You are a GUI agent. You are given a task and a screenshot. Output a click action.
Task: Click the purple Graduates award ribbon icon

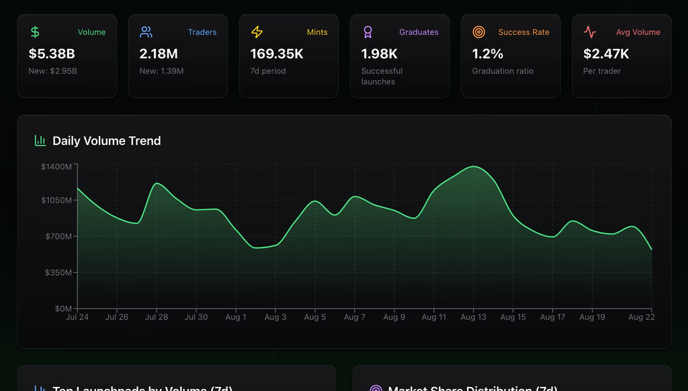[368, 32]
